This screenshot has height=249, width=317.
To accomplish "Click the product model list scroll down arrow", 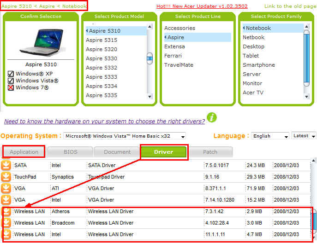I will [x=150, y=97].
